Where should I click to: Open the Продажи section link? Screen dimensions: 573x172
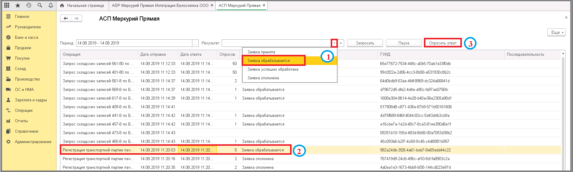tap(23, 48)
